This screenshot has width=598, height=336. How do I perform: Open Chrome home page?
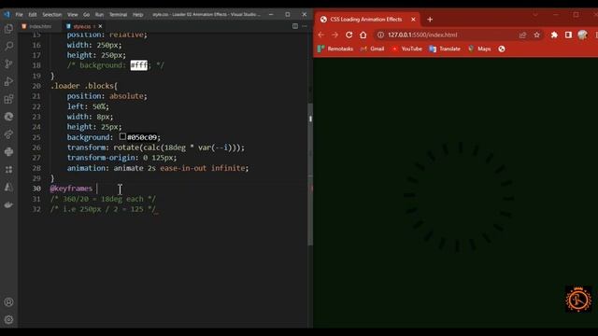click(x=363, y=35)
